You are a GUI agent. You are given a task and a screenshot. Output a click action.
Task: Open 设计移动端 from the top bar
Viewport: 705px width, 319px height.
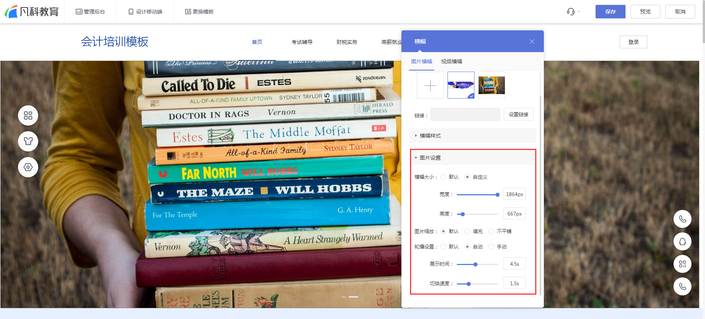pos(145,12)
